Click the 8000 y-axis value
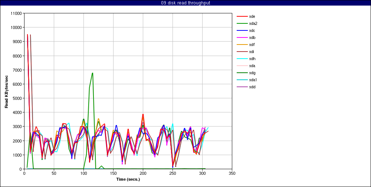The width and height of the screenshot is (371, 187). click(x=17, y=56)
